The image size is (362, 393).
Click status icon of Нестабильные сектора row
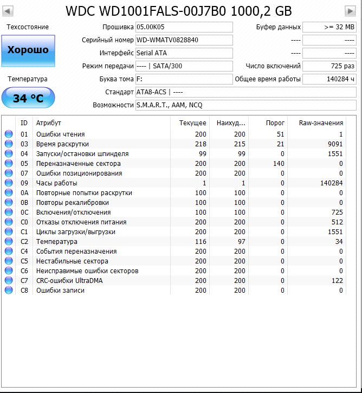[9, 261]
